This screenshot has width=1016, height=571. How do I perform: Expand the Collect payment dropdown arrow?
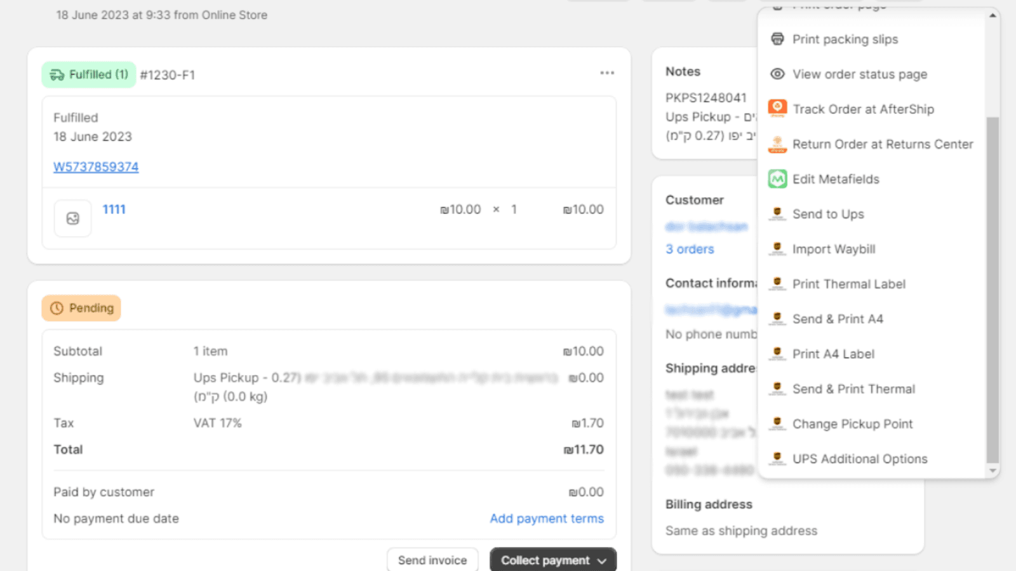click(601, 560)
